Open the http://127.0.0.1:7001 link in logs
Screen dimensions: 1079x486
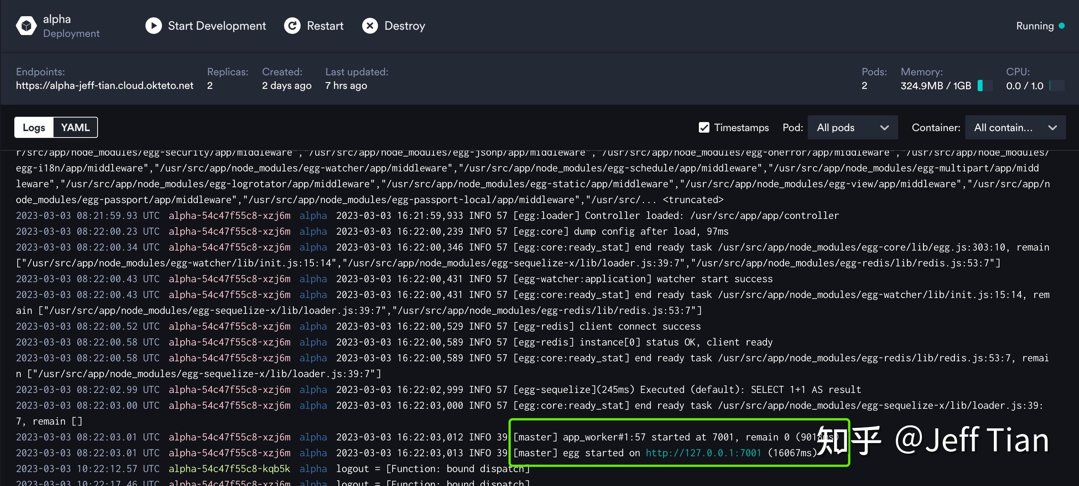703,453
